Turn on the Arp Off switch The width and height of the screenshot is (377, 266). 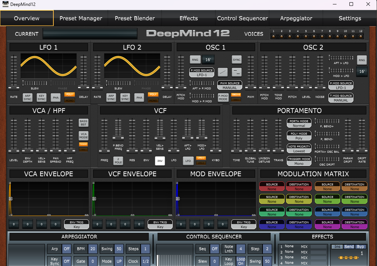click(67, 249)
